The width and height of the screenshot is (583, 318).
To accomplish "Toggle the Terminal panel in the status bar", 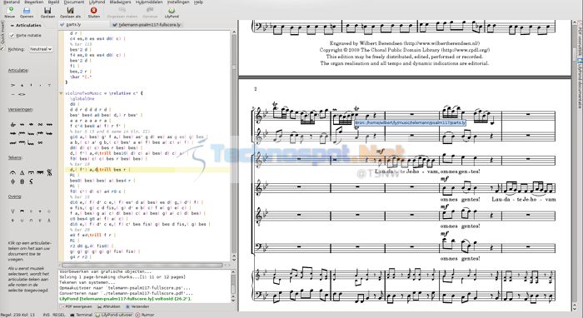I will [x=82, y=315].
